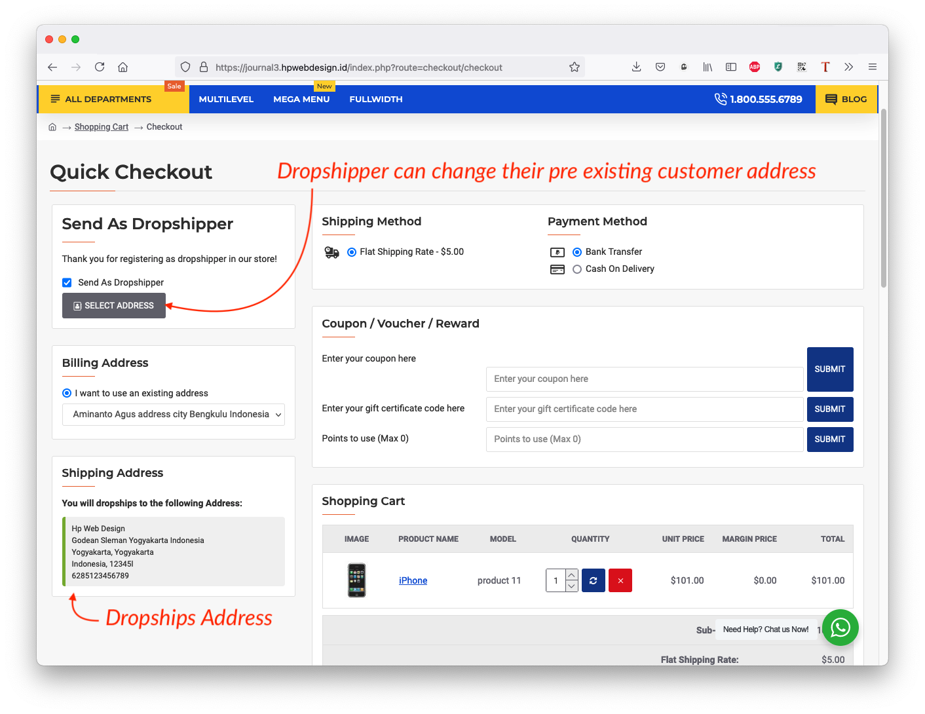This screenshot has height=714, width=925.
Task: Go back with the browser back arrow
Action: (x=52, y=67)
